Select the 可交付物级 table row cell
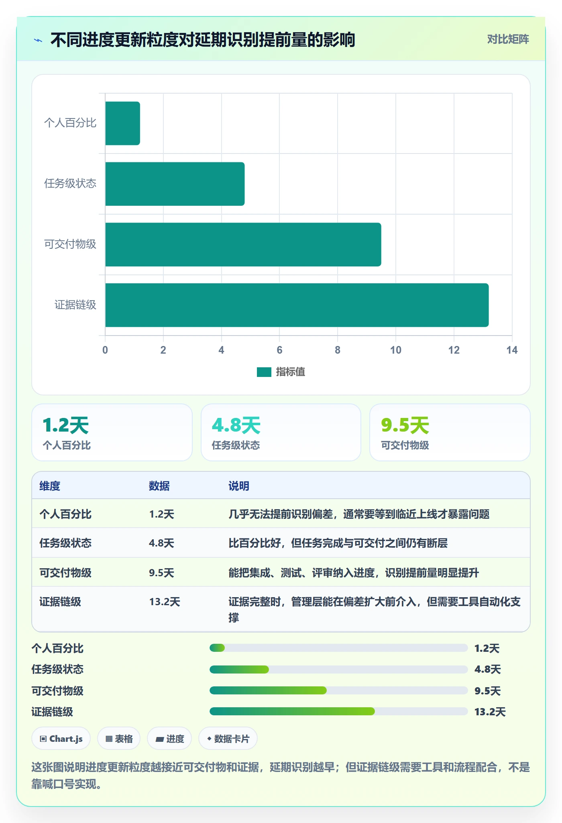The height and width of the screenshot is (823, 562). click(x=65, y=573)
